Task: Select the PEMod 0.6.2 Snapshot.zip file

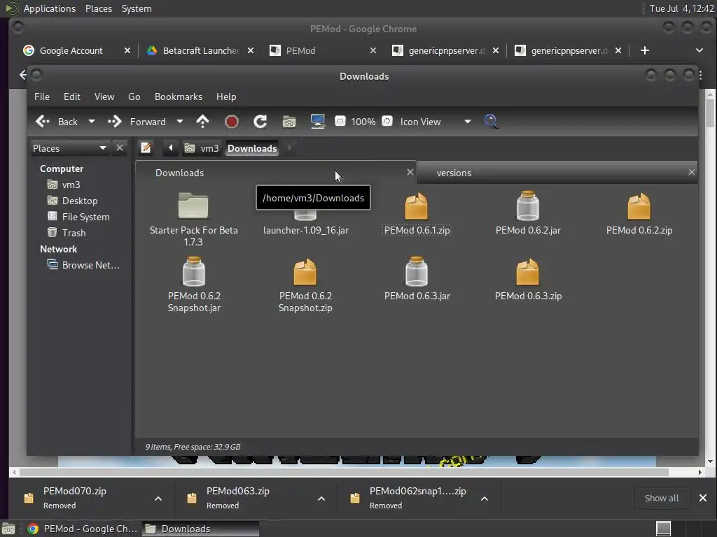Action: [305, 285]
